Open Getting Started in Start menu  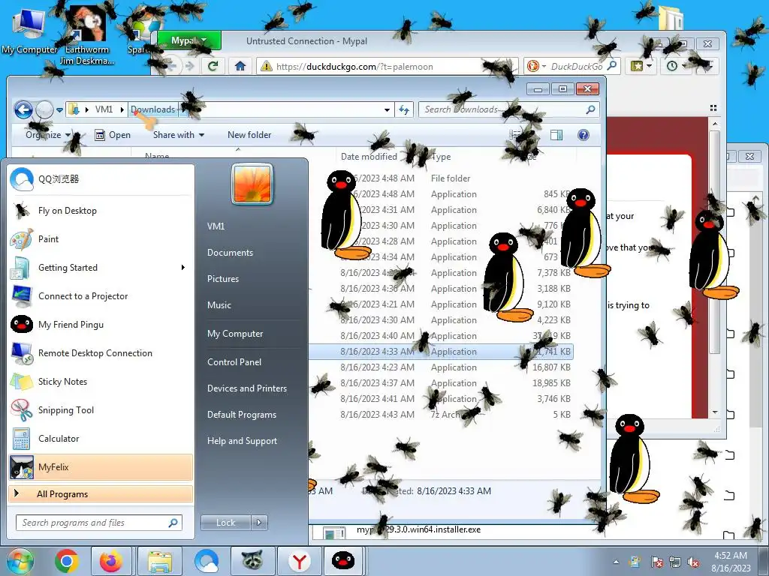(x=101, y=268)
